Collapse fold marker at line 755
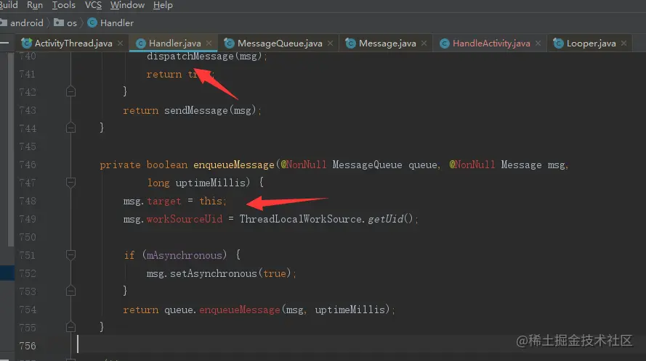 (71, 327)
